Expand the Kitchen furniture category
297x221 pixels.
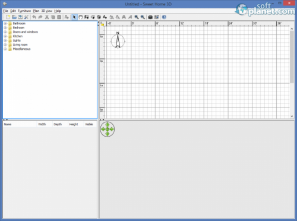click(x=5, y=36)
